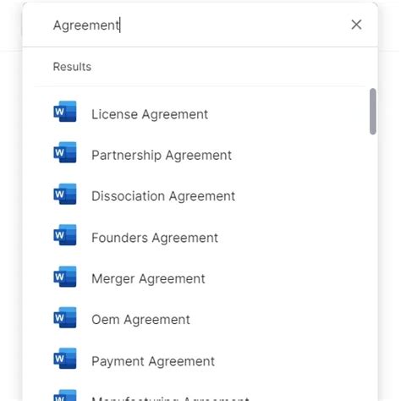Screen dimensions: 401x401
Task: Click Word icon beside Dissociation Agreement
Action: click(x=65, y=194)
